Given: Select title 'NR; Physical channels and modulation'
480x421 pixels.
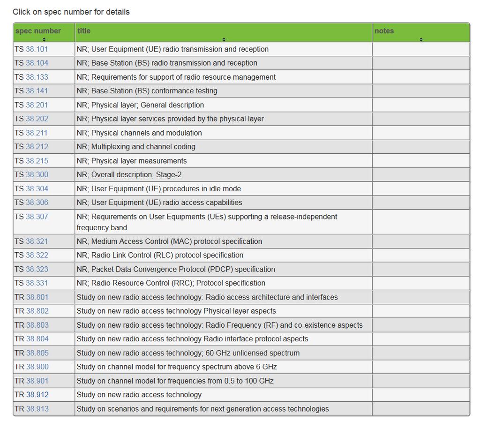Looking at the screenshot, I should [x=139, y=133].
